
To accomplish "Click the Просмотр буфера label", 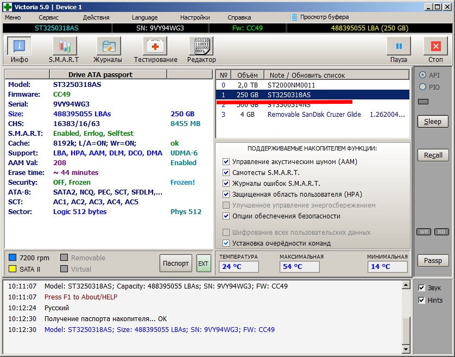I will [325, 17].
